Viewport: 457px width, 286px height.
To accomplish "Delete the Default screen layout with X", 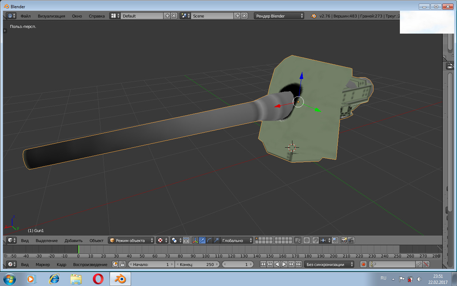I will click(x=174, y=16).
